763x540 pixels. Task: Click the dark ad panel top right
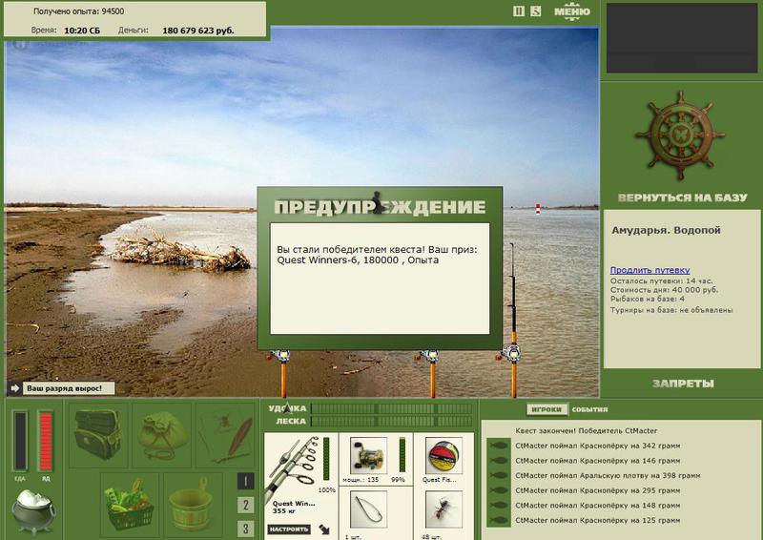click(x=682, y=38)
